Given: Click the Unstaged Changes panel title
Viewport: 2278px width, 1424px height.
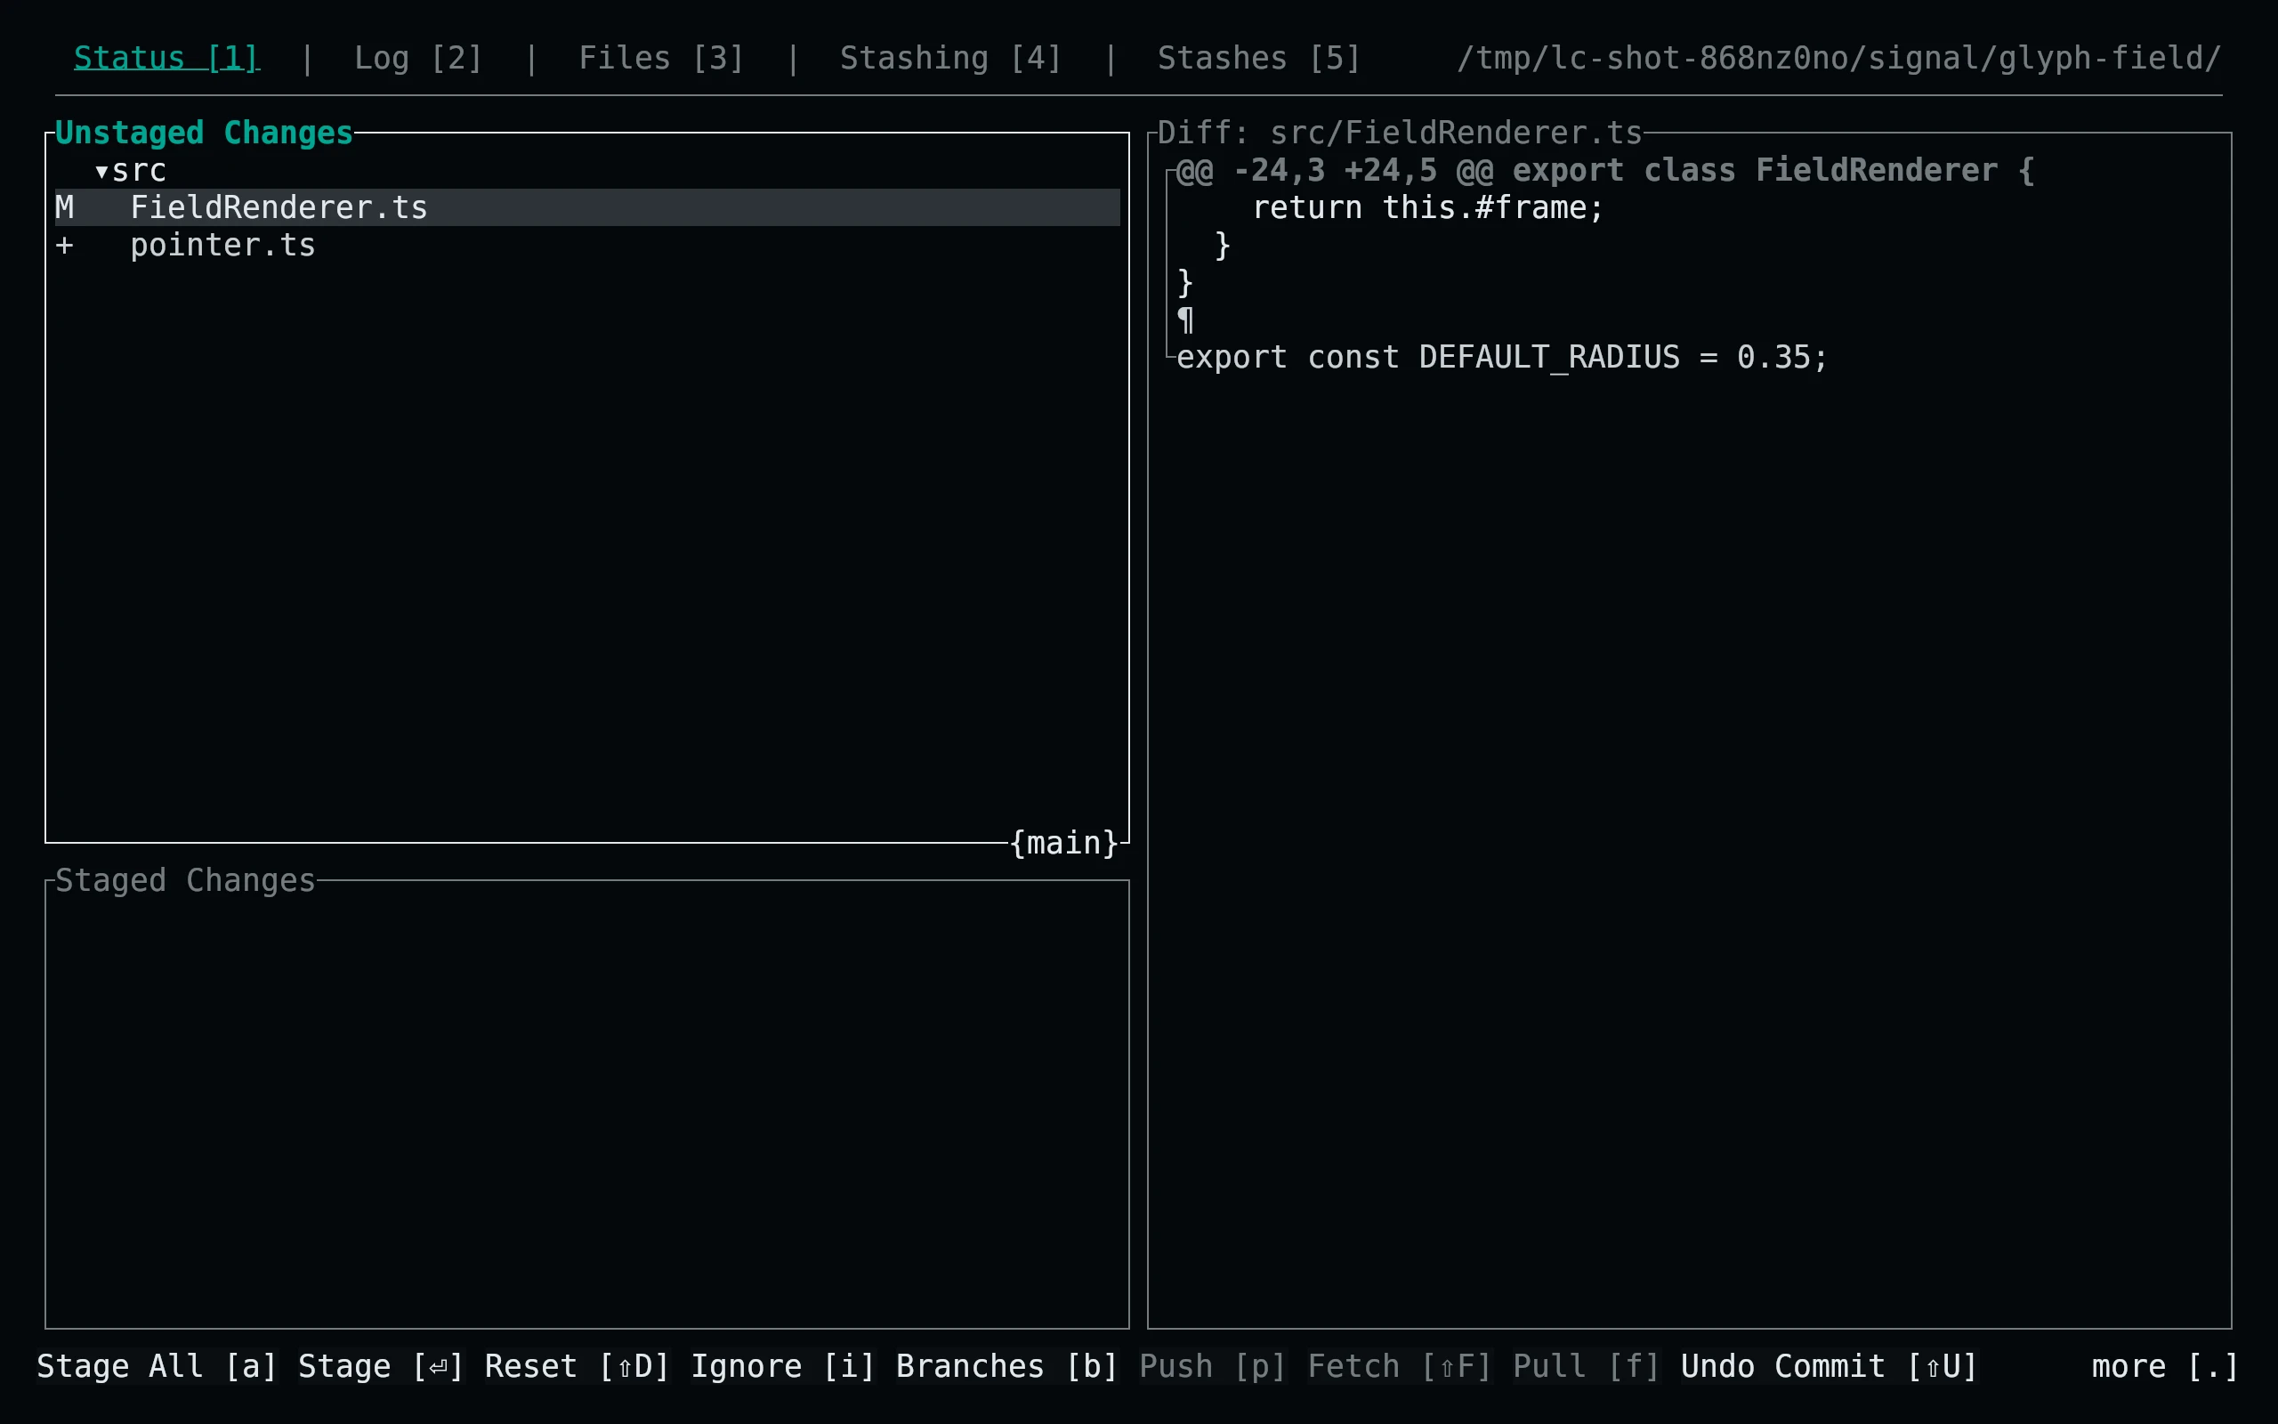Looking at the screenshot, I should (203, 133).
